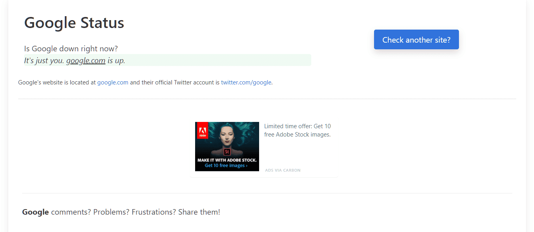Open the blue google.com website link
This screenshot has height=232, width=534.
(113, 82)
